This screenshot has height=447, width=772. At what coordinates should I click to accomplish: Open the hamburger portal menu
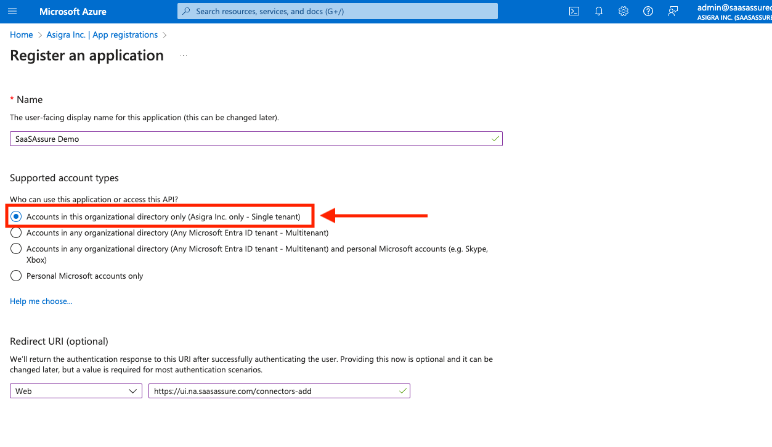12,12
